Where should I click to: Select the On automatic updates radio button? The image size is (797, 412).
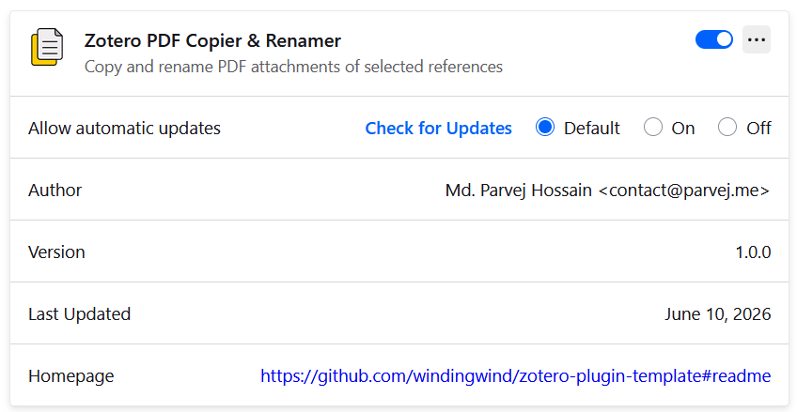click(653, 128)
